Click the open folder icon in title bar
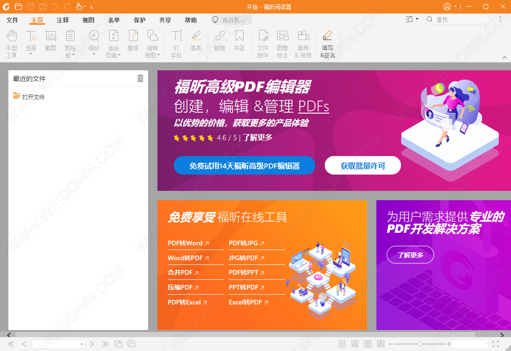The image size is (511, 351). 19,7
